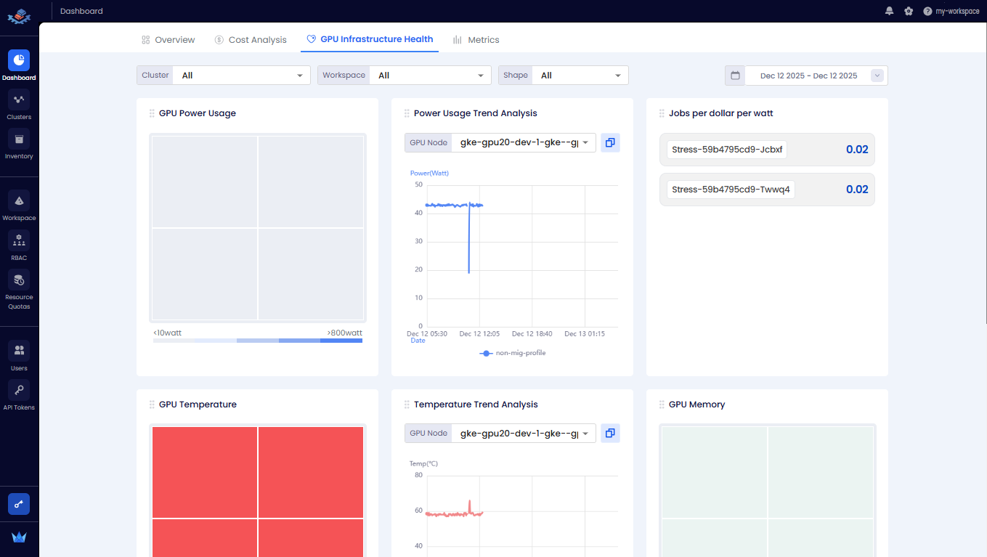Image resolution: width=987 pixels, height=557 pixels.
Task: Open the Cluster filter dropdown
Action: [240, 75]
